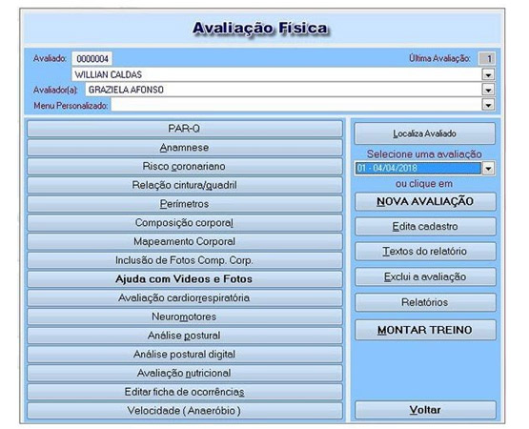The width and height of the screenshot is (529, 429).
Task: Open the Neuromotores tests
Action: [x=185, y=317]
